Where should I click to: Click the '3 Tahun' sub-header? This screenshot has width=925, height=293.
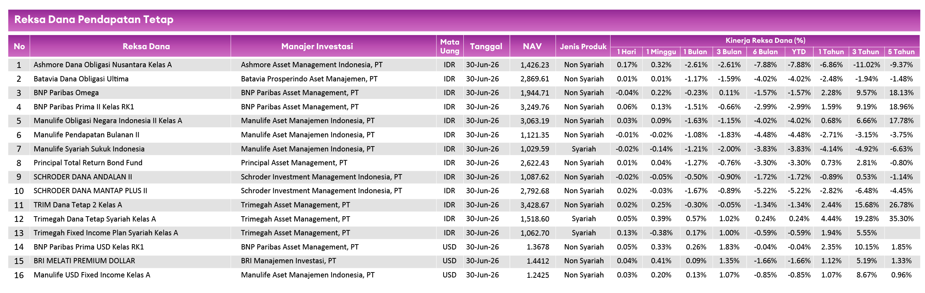(866, 52)
